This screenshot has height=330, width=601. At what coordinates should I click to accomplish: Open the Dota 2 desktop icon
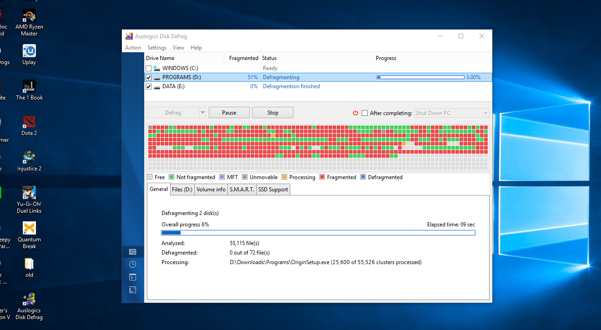tap(29, 126)
